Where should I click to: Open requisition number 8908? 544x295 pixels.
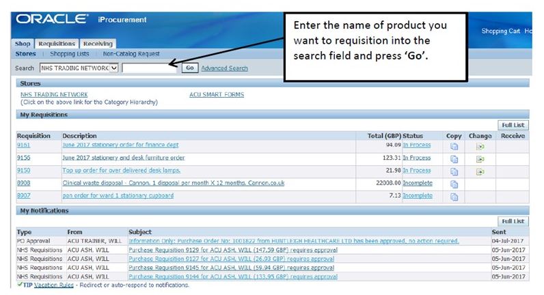click(x=24, y=183)
